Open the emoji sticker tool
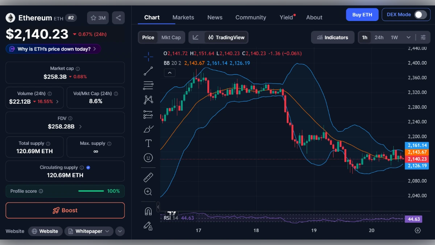435x245 pixels. coord(148,158)
